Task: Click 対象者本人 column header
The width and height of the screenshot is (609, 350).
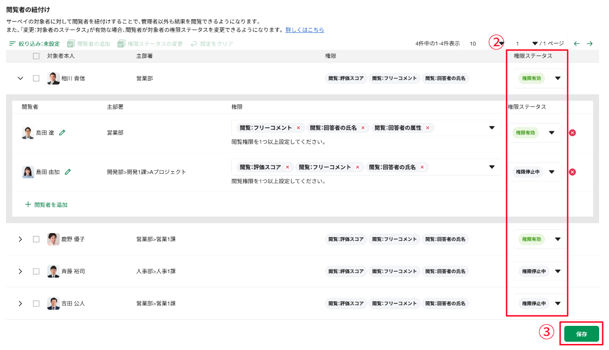Action: pyautogui.click(x=61, y=56)
